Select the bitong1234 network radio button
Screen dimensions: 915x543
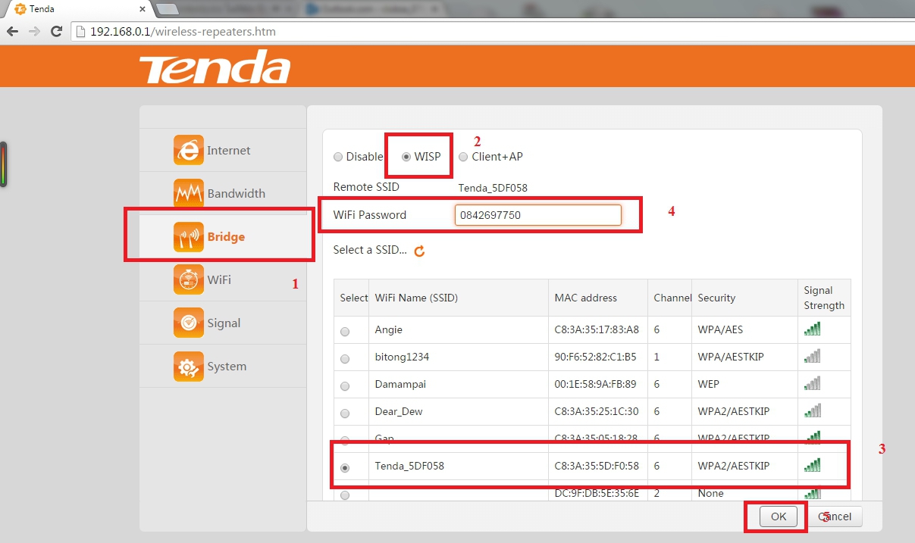pos(345,359)
